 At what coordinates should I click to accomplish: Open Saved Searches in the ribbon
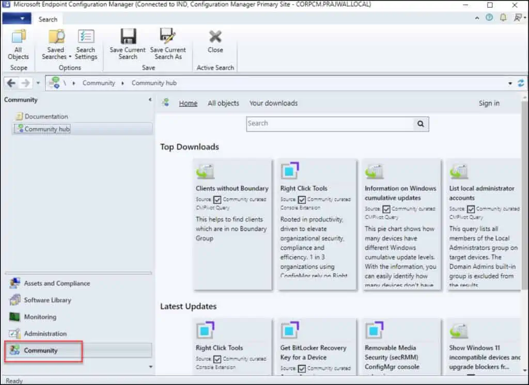pos(56,45)
